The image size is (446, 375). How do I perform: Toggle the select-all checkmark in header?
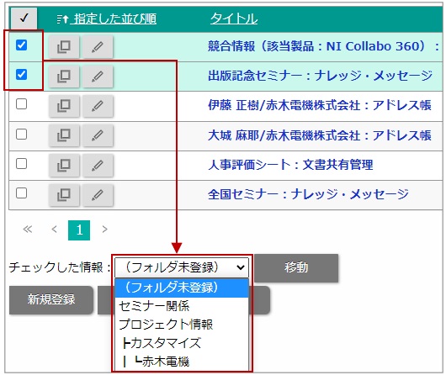point(24,18)
